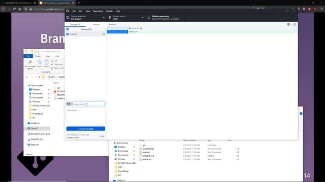The width and height of the screenshot is (325, 182).
Task: Select the .git folder in Explorer window listing matt.txt
Action: (144, 145)
